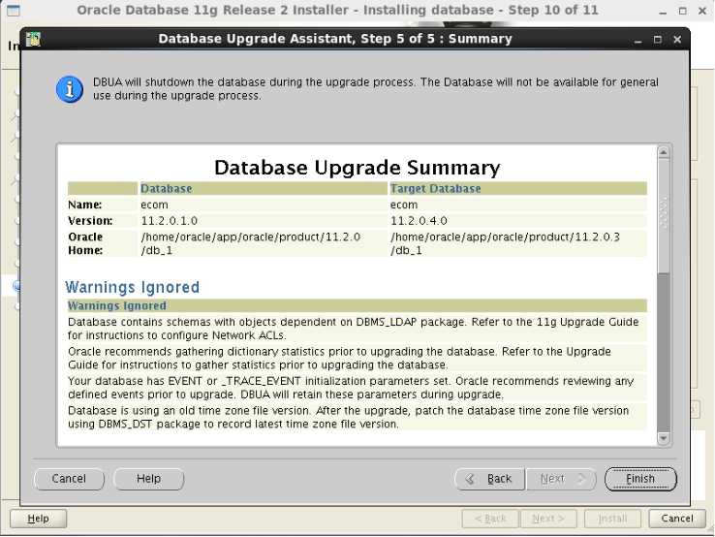Go Back to the previous step

coord(489,479)
